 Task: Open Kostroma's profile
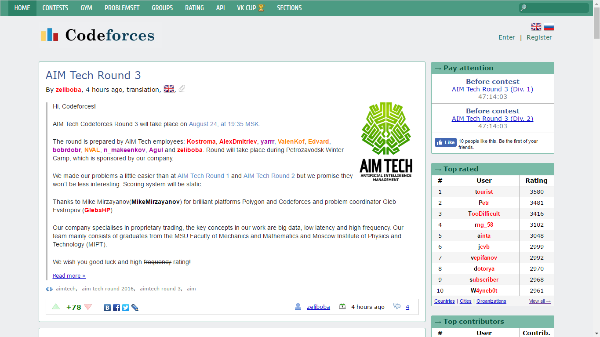201,141
